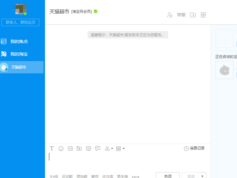Click the send image icon
The height and width of the screenshot is (178, 237).
coord(70,149)
